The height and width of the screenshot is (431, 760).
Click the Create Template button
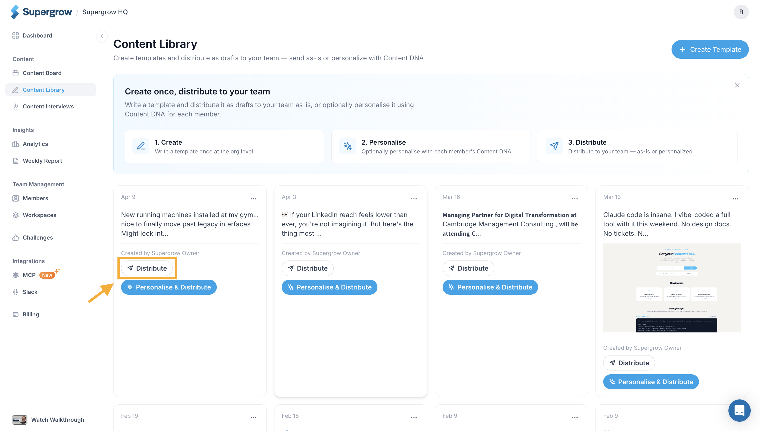tap(710, 49)
